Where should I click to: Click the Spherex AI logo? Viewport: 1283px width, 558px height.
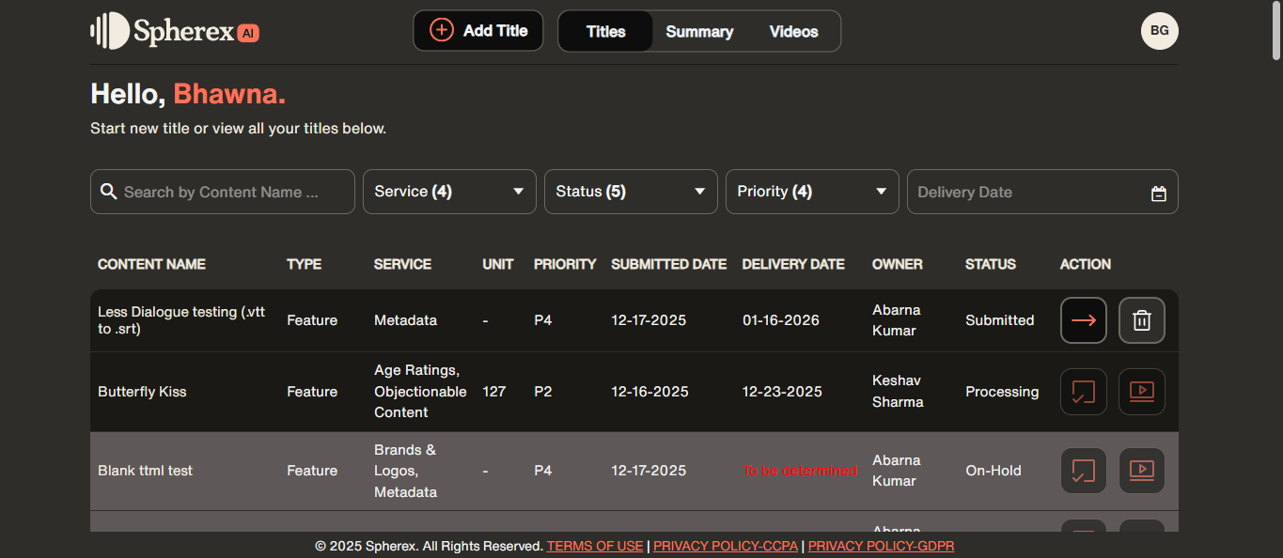coord(175,31)
